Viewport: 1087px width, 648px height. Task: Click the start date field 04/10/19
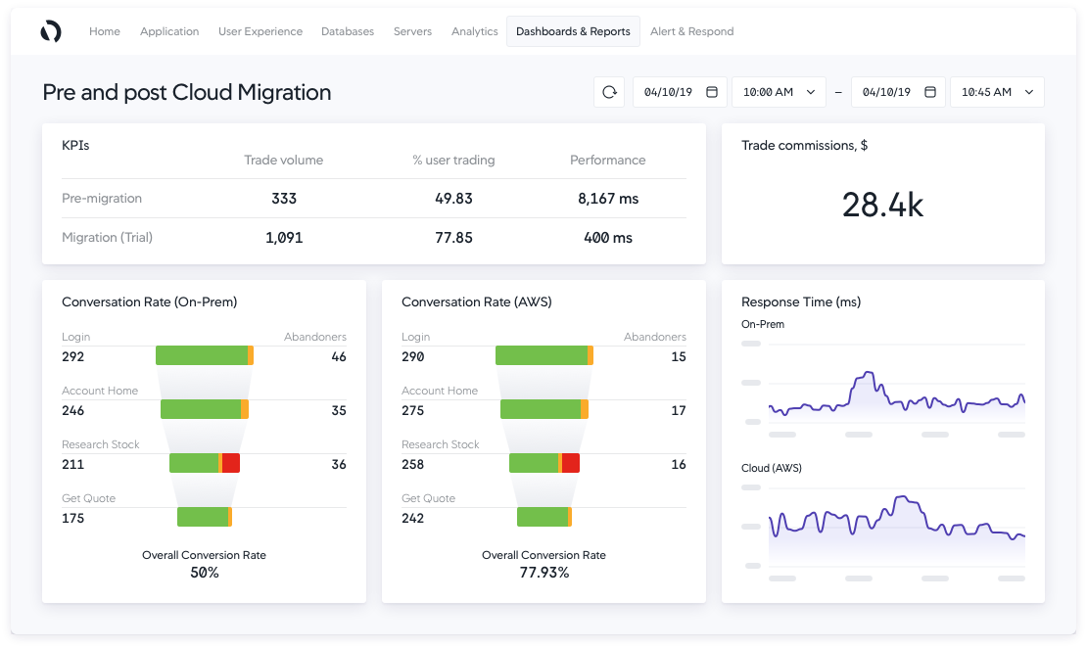(680, 92)
